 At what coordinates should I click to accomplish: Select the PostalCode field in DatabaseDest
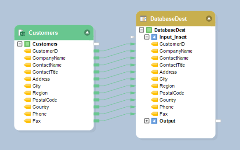pyautogui.click(x=172, y=93)
